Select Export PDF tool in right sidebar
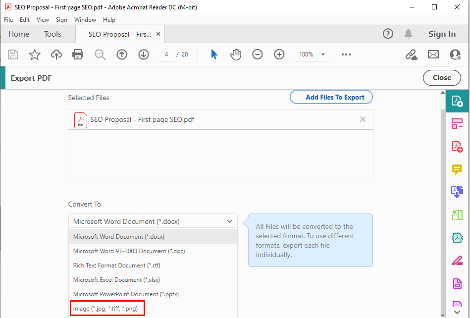 point(458,101)
